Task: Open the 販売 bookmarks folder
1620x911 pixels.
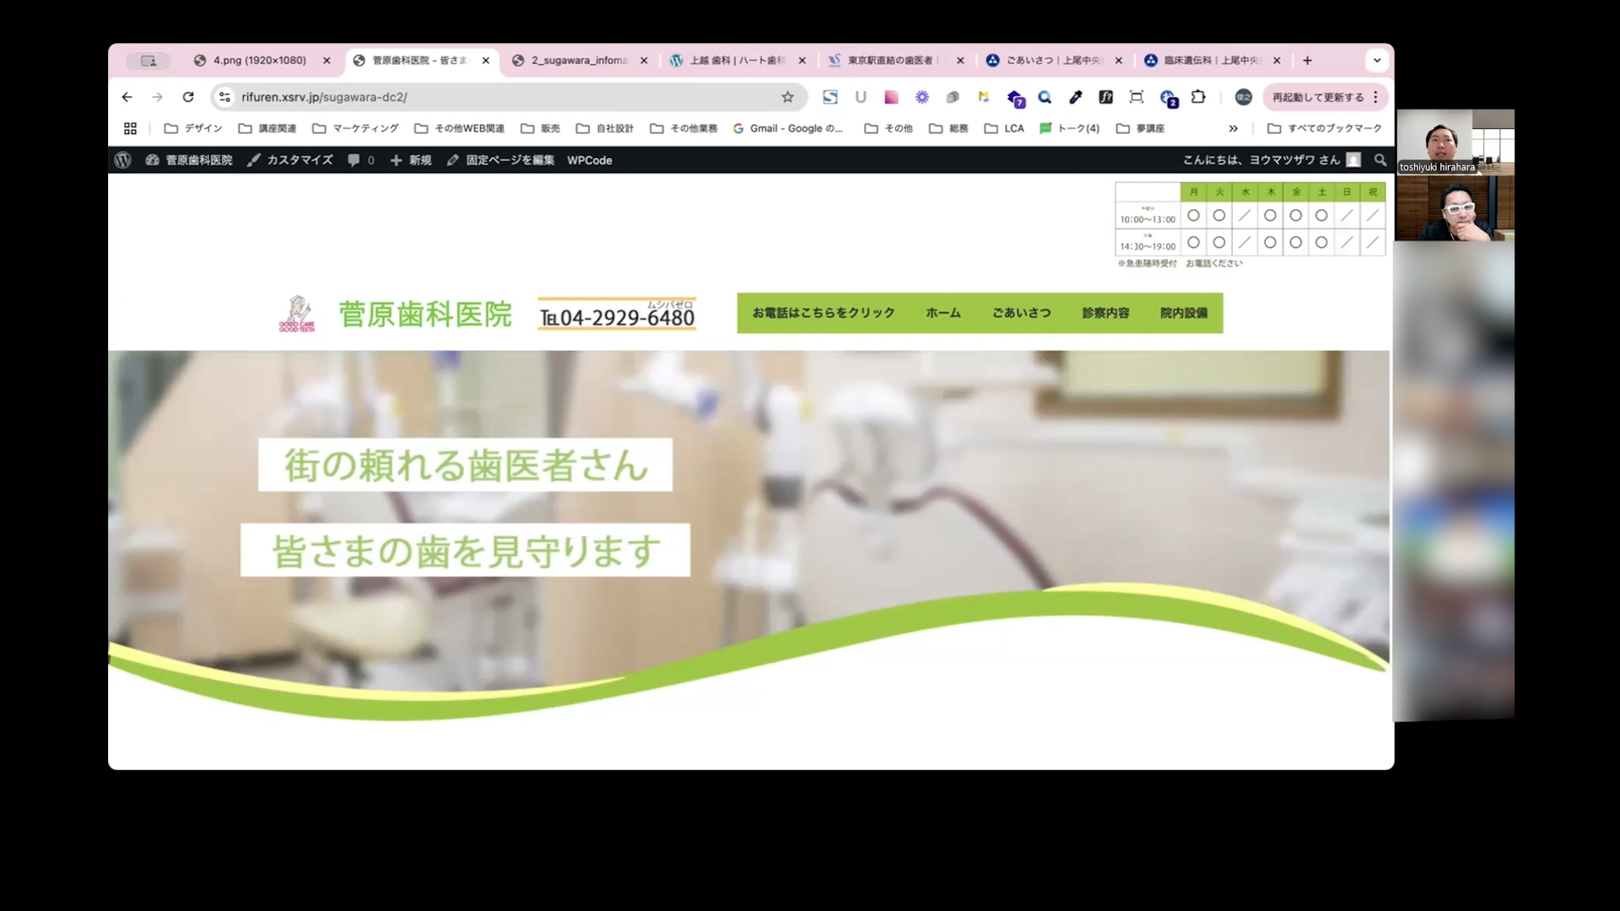Action: pos(540,128)
